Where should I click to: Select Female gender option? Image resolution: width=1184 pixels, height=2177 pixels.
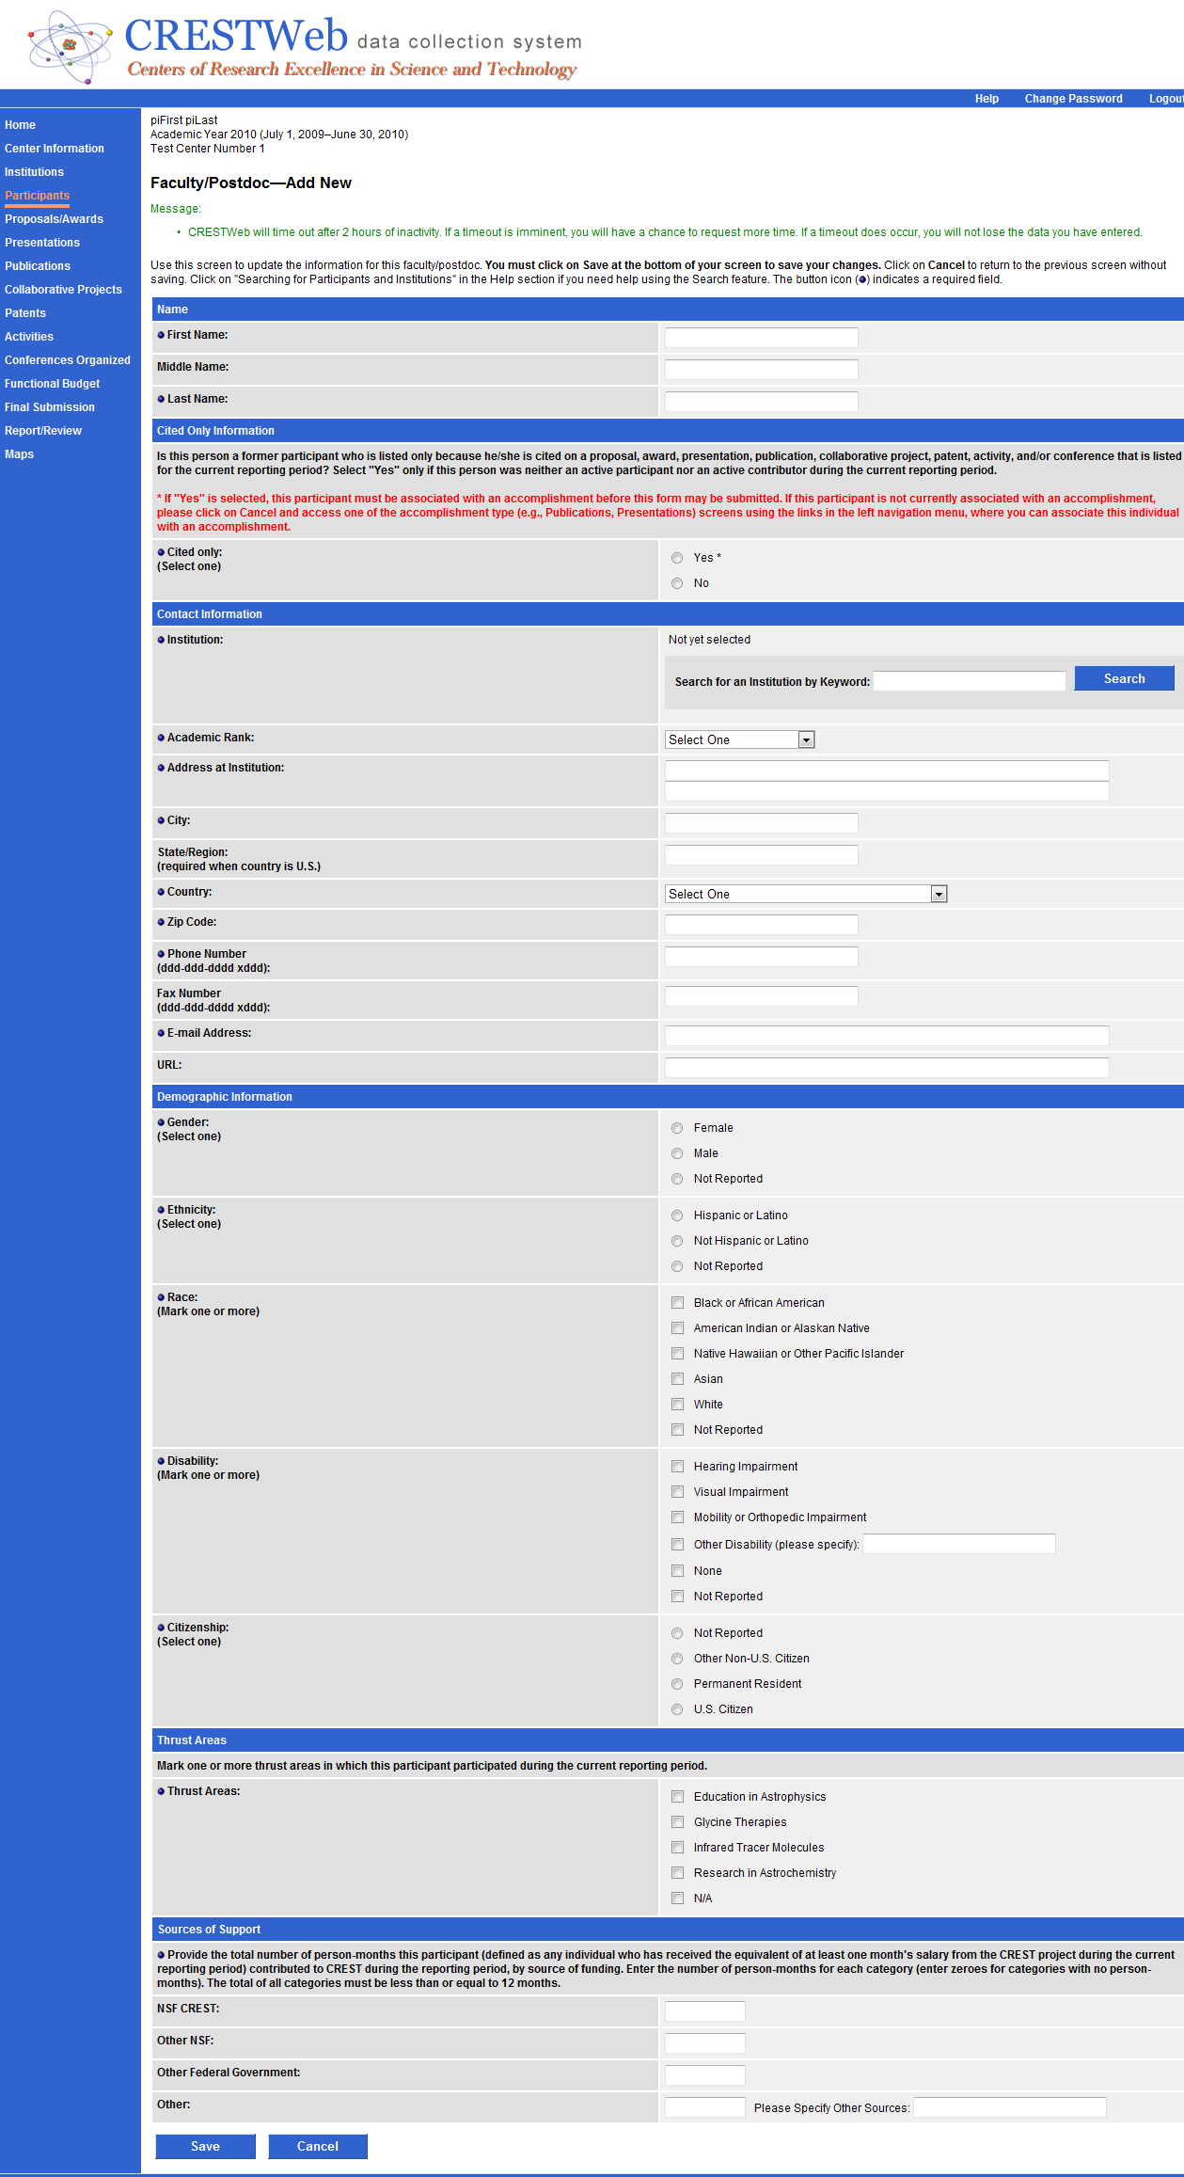click(x=677, y=1128)
